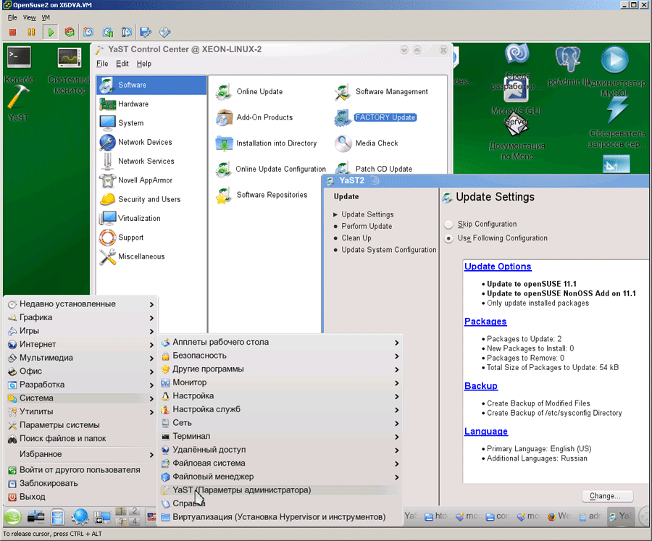Viewport: 652px width, 541px height.
Task: Select Novell AppArmor category
Action: 151,180
